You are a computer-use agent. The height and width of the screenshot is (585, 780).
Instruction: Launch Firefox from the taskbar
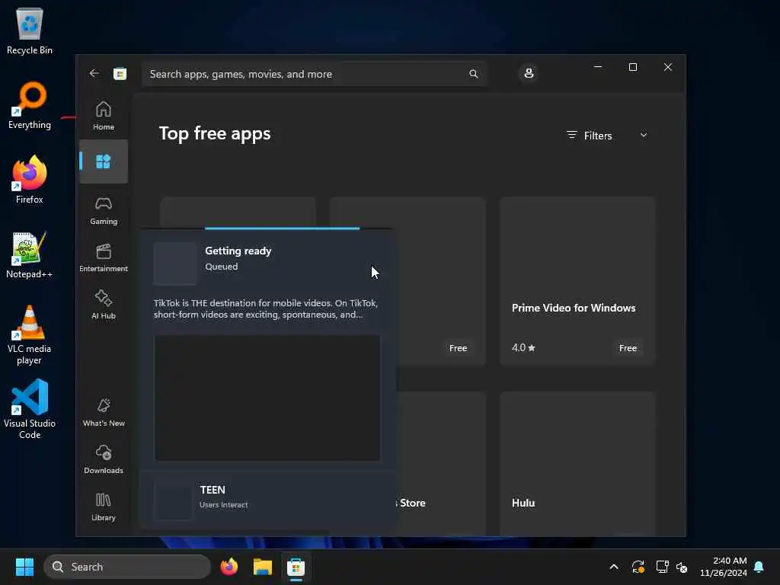point(229,567)
